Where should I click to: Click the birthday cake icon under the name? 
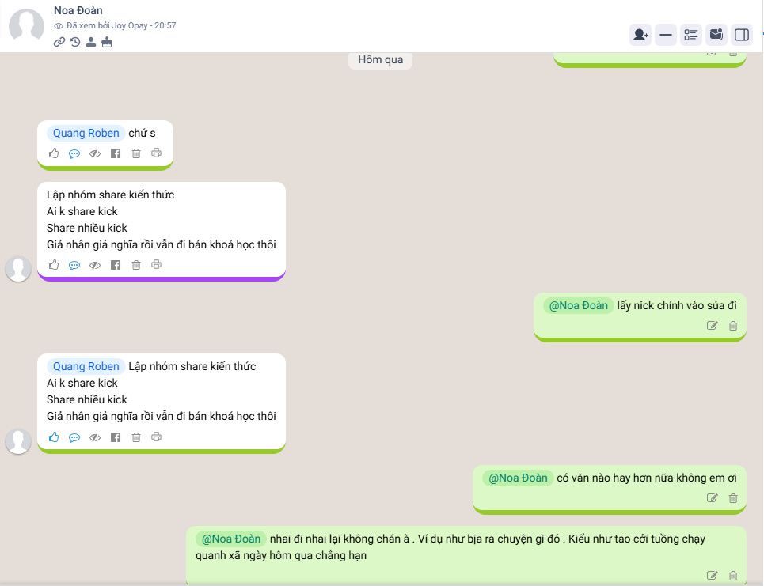coord(107,42)
